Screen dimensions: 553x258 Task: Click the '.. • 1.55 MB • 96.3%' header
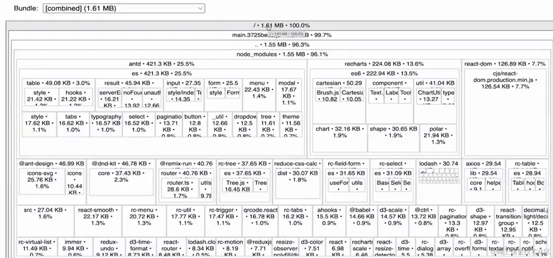[282, 45]
